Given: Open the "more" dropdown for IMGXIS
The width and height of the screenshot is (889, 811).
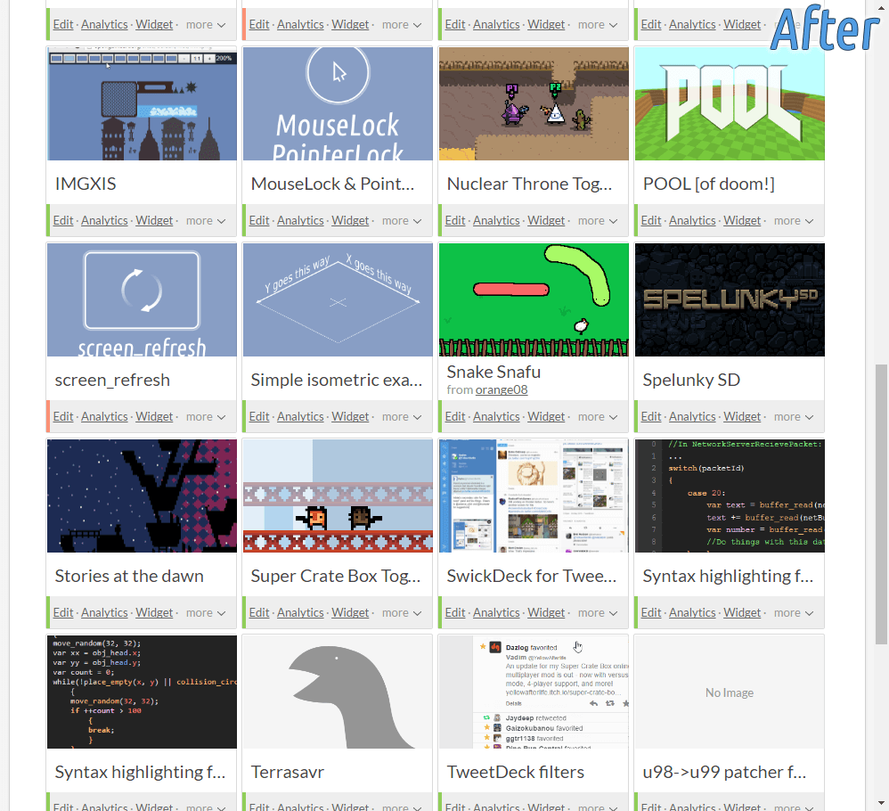Looking at the screenshot, I should coord(205,220).
